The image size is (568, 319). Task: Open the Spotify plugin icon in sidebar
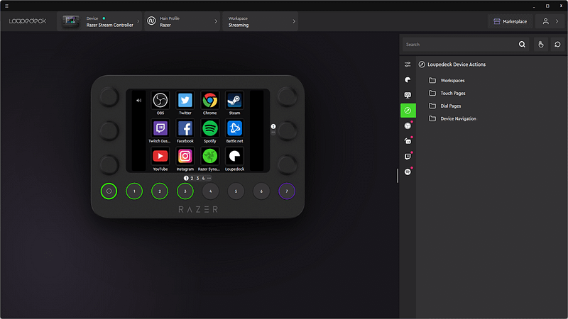pyautogui.click(x=408, y=172)
